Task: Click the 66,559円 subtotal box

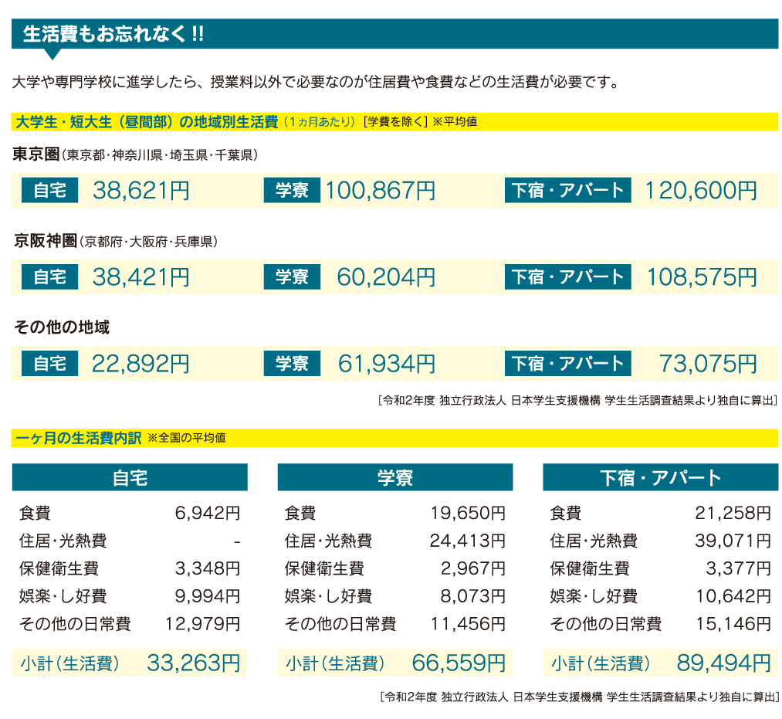Action: click(394, 663)
